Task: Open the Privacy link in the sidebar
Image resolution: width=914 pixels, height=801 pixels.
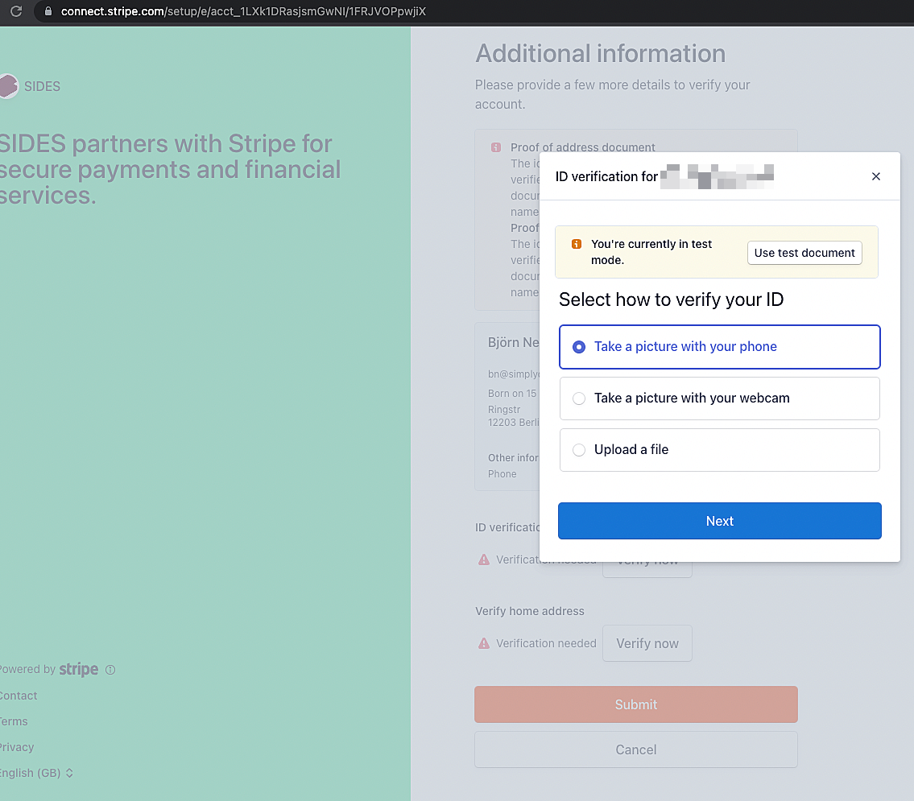Action: [16, 747]
